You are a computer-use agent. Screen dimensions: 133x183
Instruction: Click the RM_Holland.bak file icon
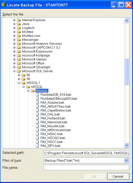coord(37,118)
